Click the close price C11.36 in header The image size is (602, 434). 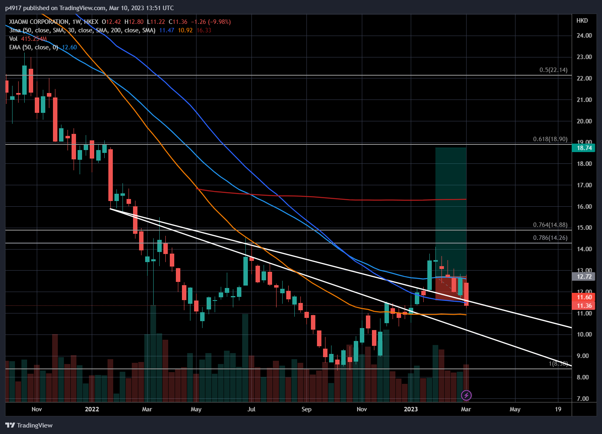pyautogui.click(x=178, y=22)
